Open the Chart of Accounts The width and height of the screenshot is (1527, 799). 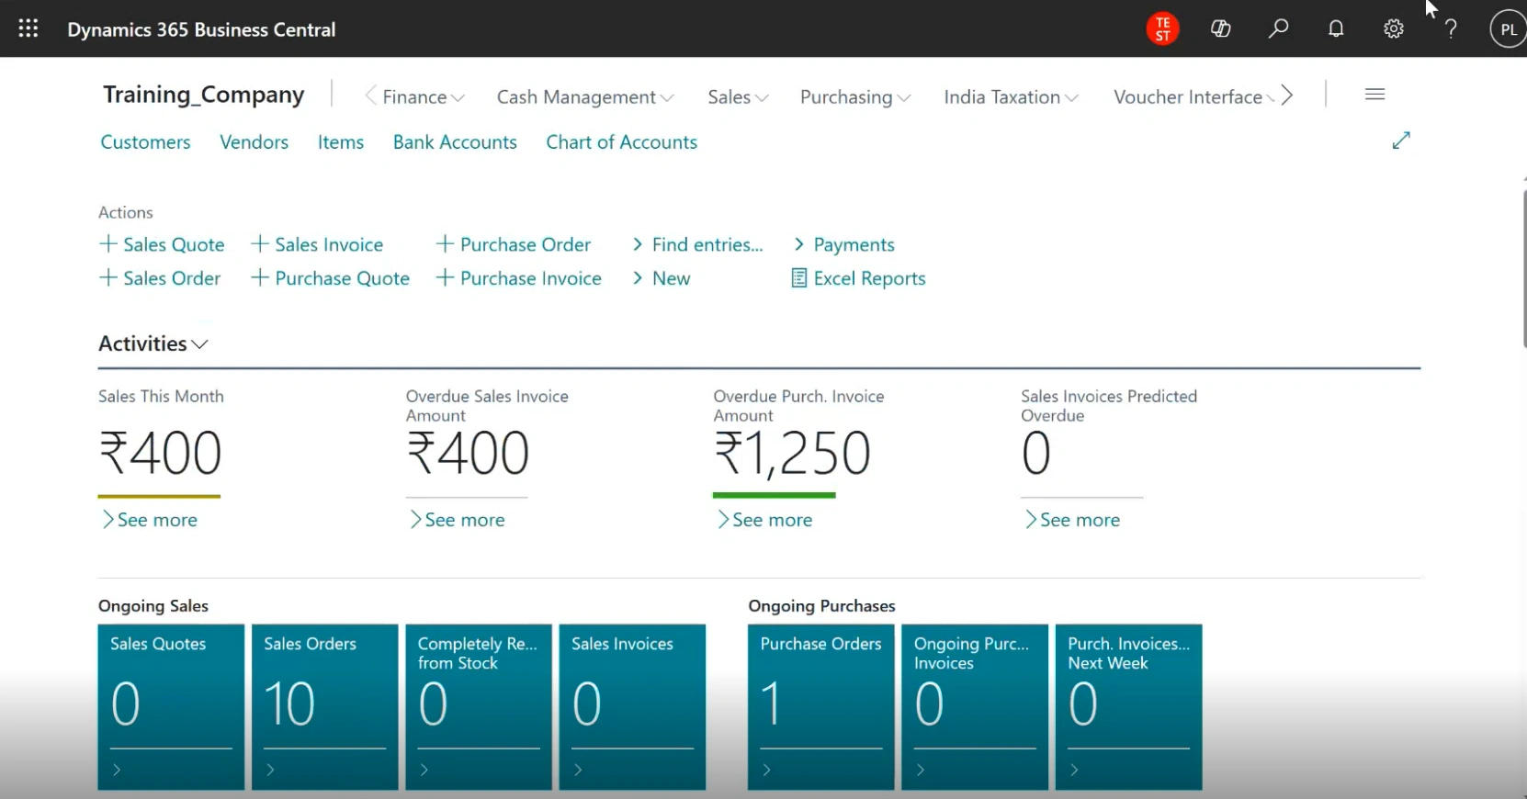tap(621, 141)
